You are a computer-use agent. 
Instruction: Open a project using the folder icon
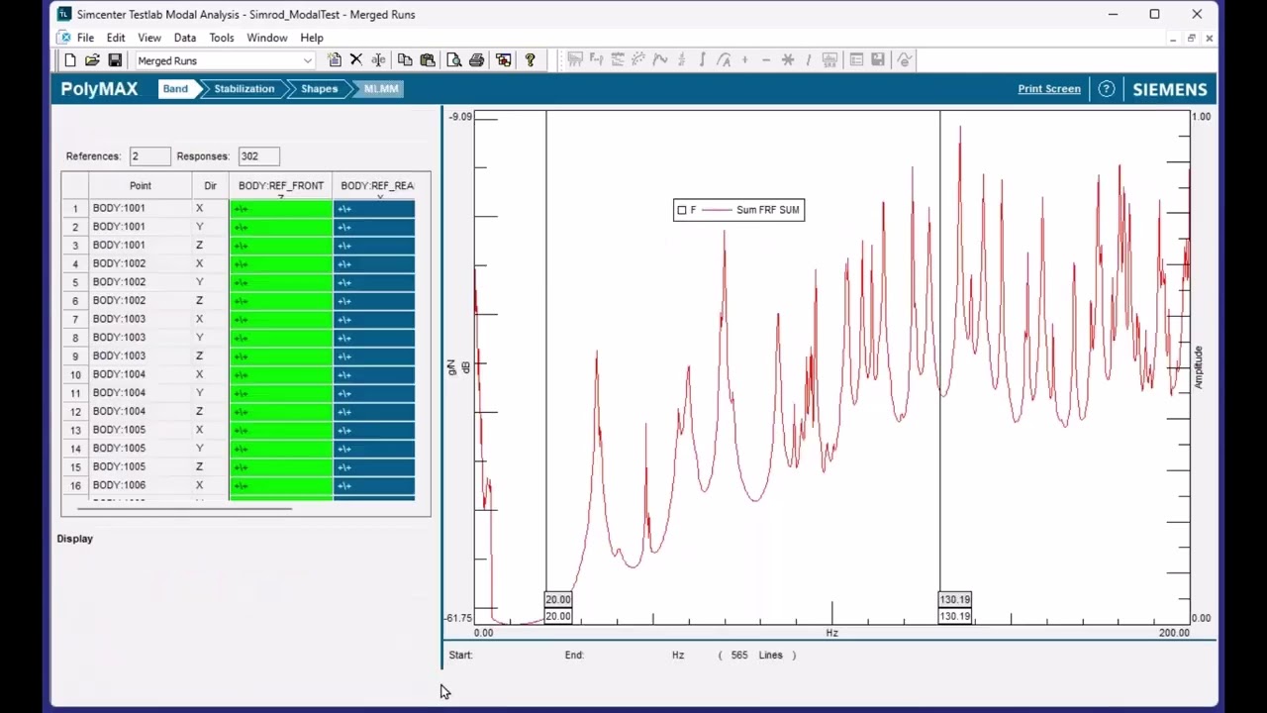(92, 60)
